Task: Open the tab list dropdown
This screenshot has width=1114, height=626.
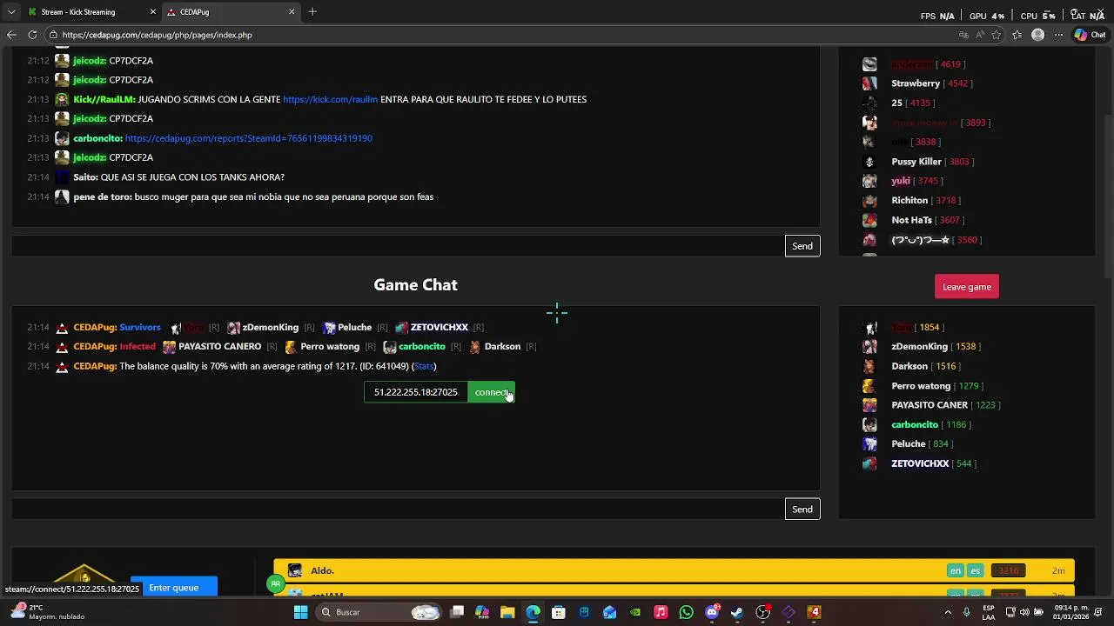Action: (x=10, y=12)
